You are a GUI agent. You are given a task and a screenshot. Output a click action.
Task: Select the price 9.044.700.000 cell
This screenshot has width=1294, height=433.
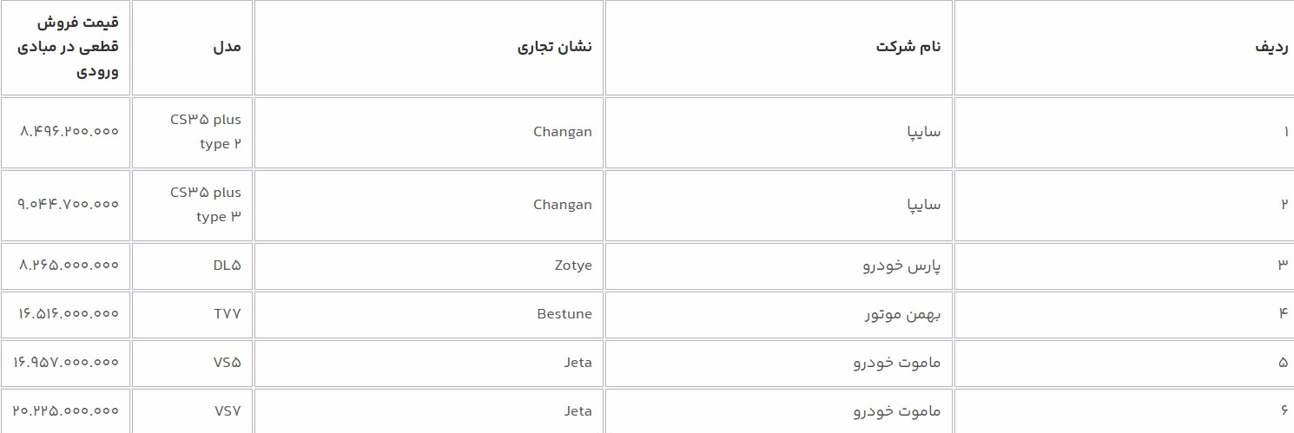coord(68,205)
